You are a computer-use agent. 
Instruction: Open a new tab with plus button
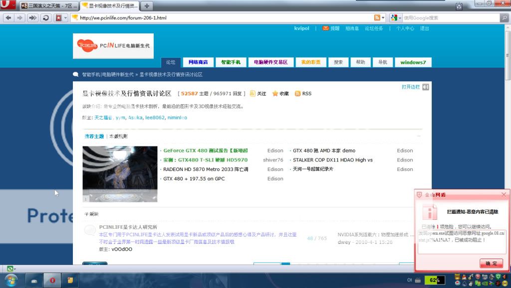coord(148,6)
